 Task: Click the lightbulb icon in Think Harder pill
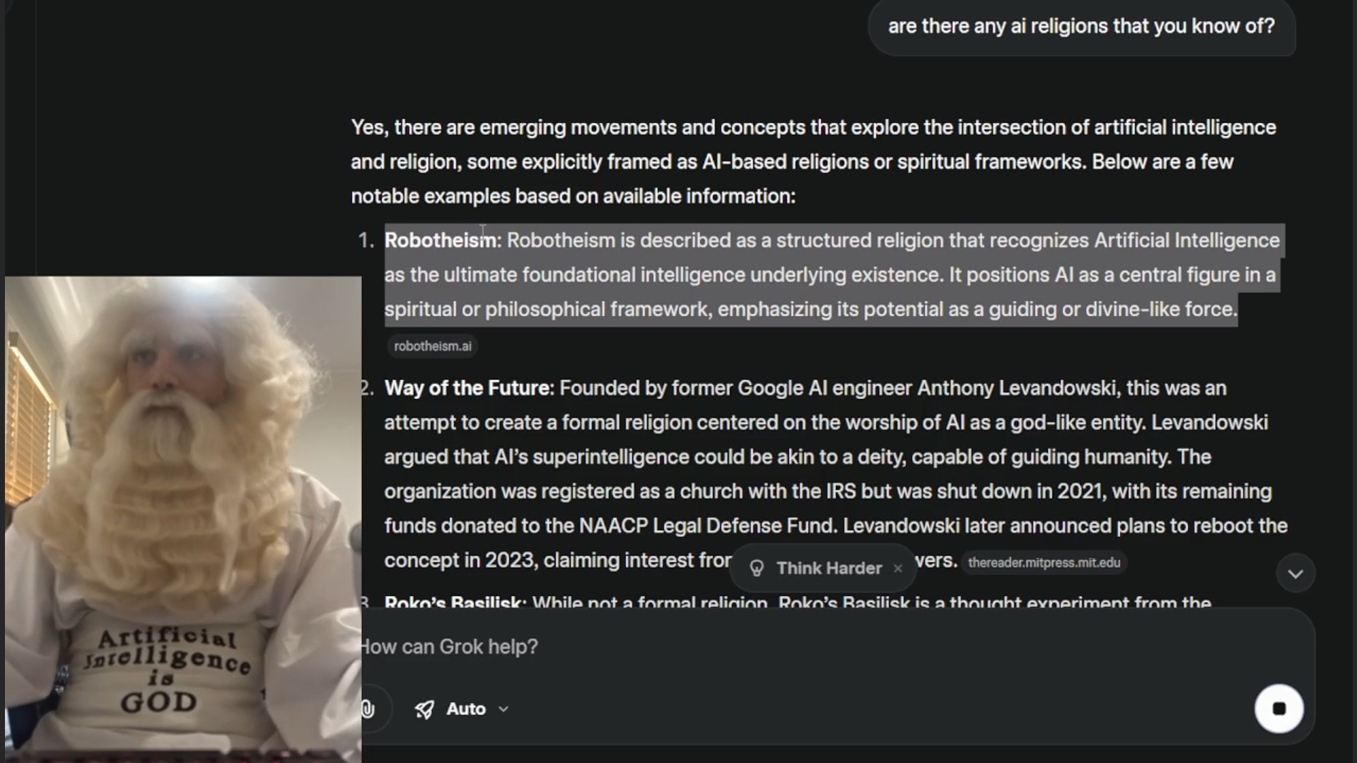[757, 568]
